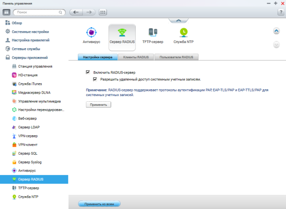
Task: Open Медиасервер DLNA in sidebar
Action: pos(31,93)
